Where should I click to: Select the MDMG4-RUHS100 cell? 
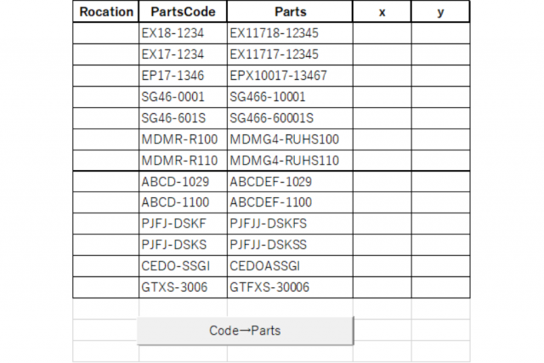click(290, 139)
